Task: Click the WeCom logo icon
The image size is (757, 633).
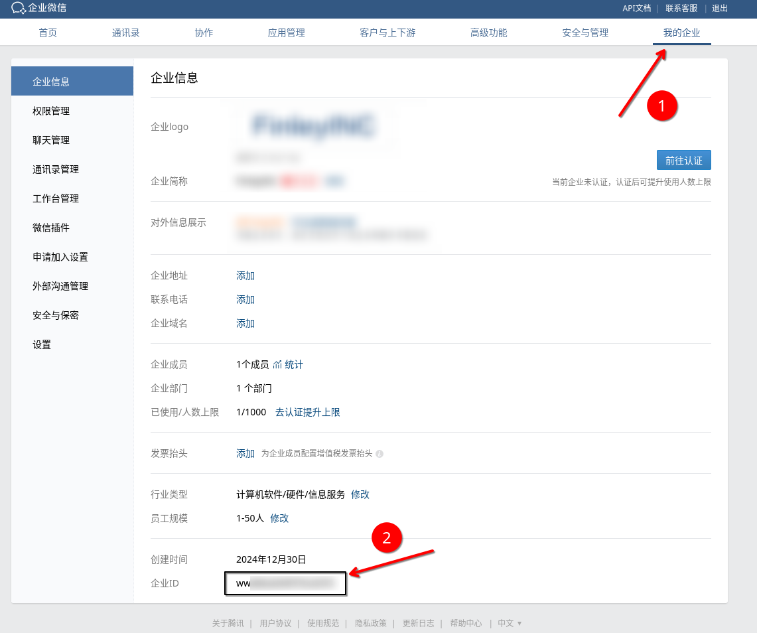Action: tap(19, 9)
